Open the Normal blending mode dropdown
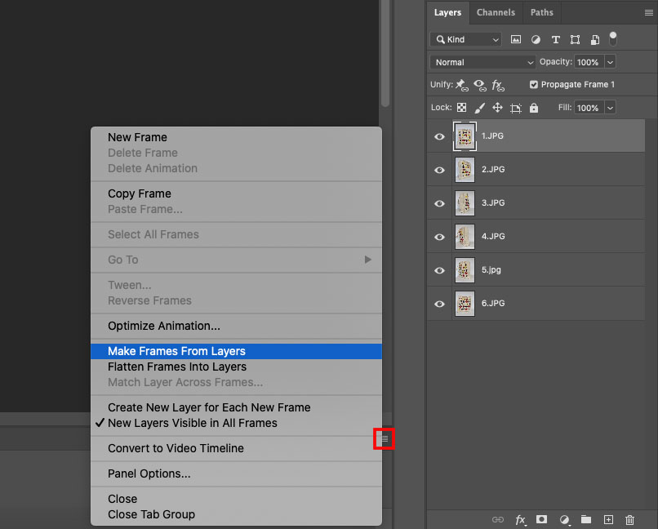Screen dimensions: 658x529 coord(482,62)
